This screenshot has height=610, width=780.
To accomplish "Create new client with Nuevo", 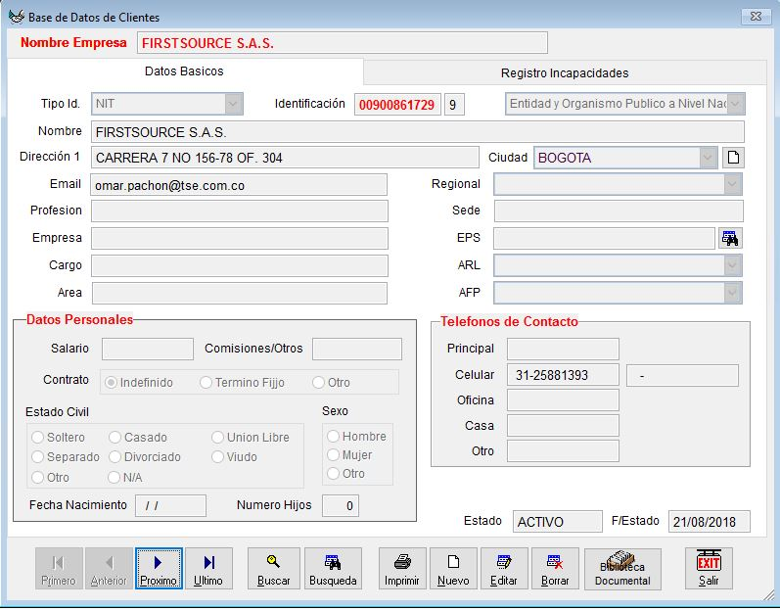I will (453, 569).
